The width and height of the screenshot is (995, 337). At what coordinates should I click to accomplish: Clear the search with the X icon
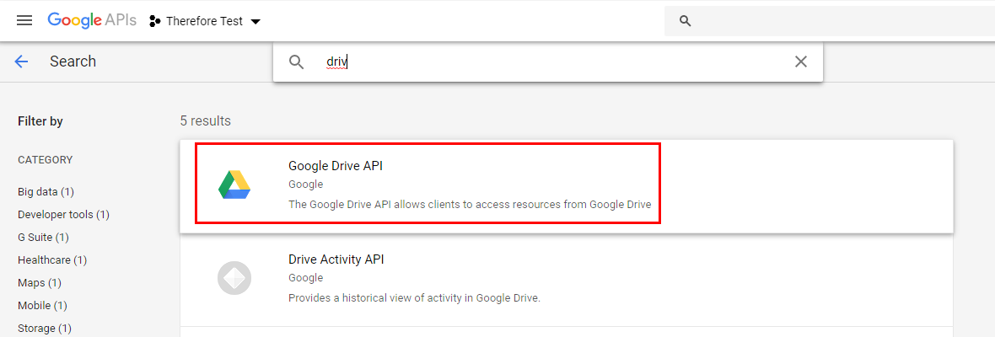(x=801, y=62)
